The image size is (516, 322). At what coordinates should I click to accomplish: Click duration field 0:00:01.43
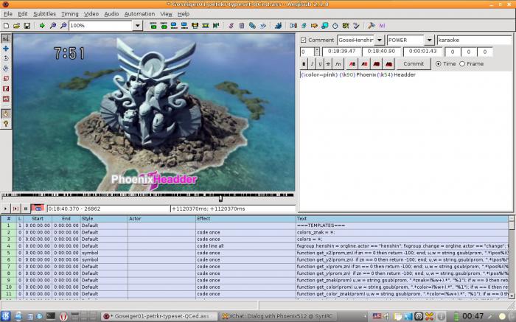click(422, 52)
